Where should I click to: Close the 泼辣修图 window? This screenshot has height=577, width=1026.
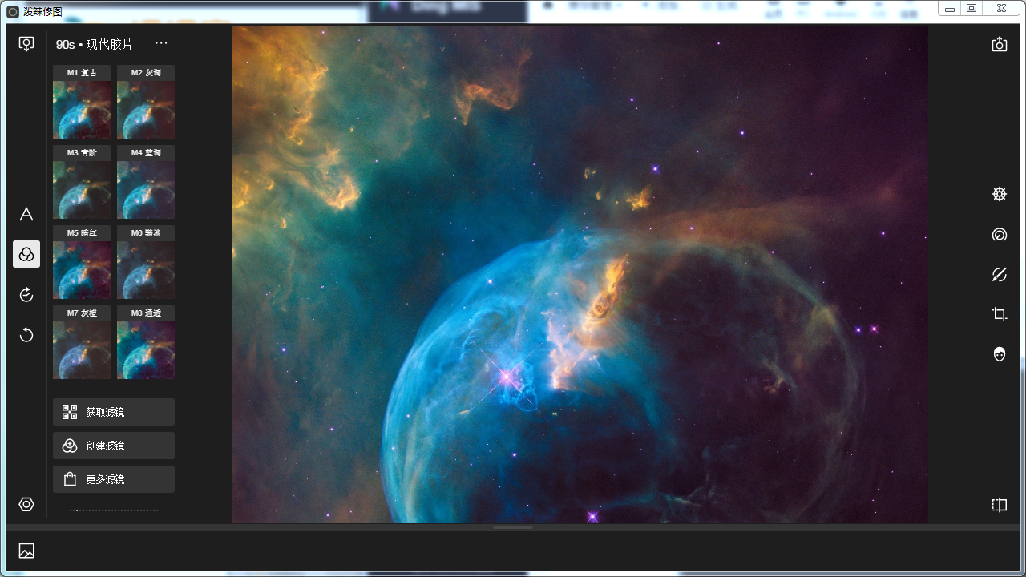(1002, 9)
